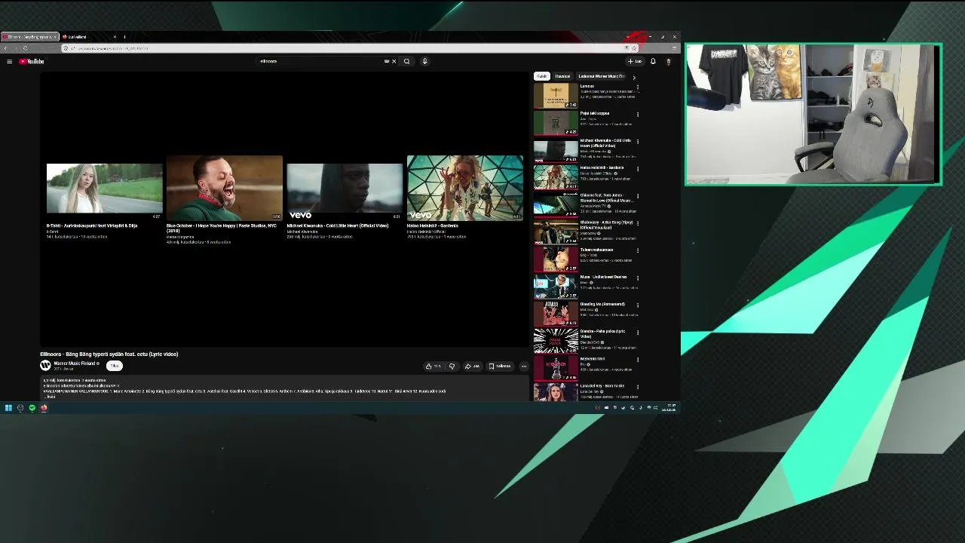Open the YouTube hamburger guide menu
The width and height of the screenshot is (965, 543).
coord(9,61)
